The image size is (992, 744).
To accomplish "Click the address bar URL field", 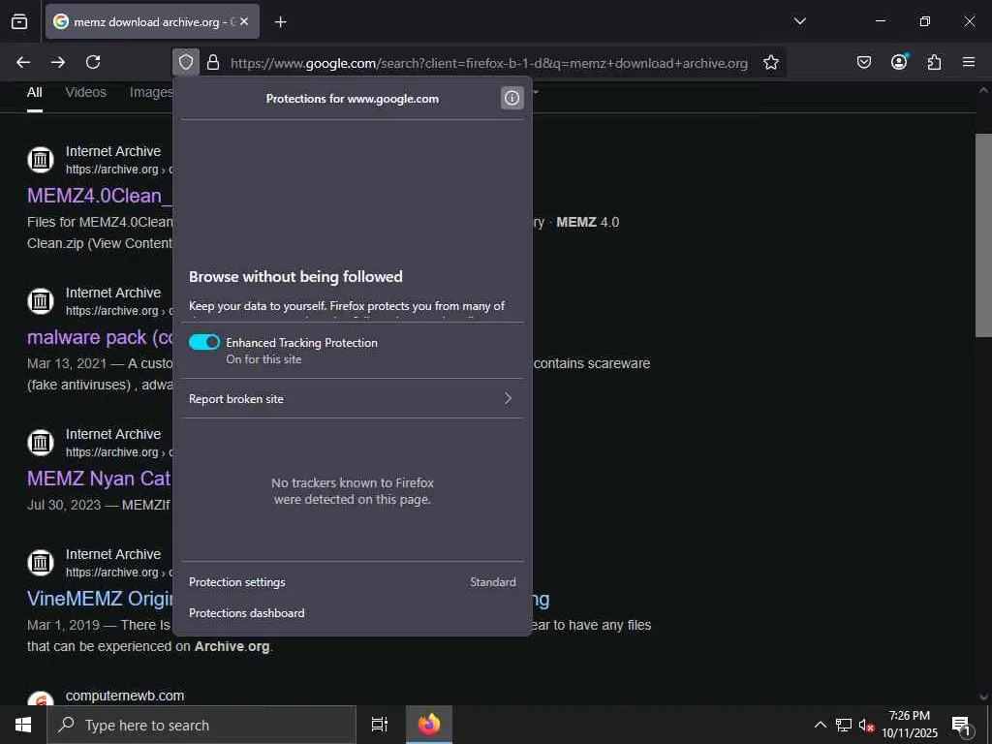I will point(488,63).
